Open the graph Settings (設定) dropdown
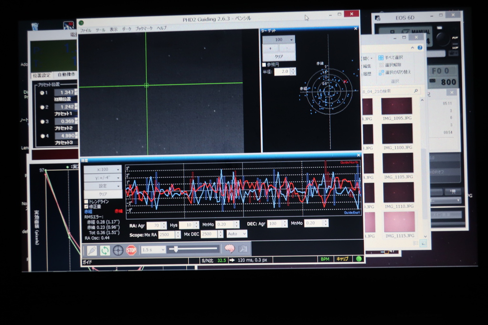The image size is (488, 325). tap(103, 186)
